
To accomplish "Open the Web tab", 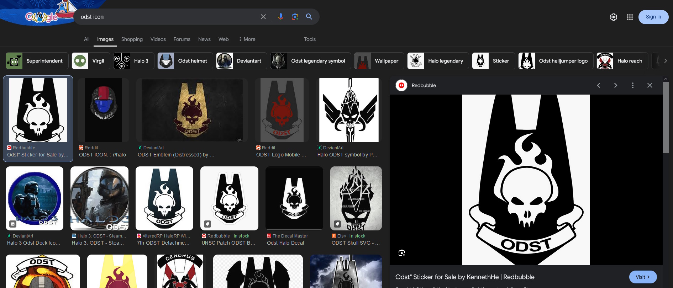I will pos(224,39).
